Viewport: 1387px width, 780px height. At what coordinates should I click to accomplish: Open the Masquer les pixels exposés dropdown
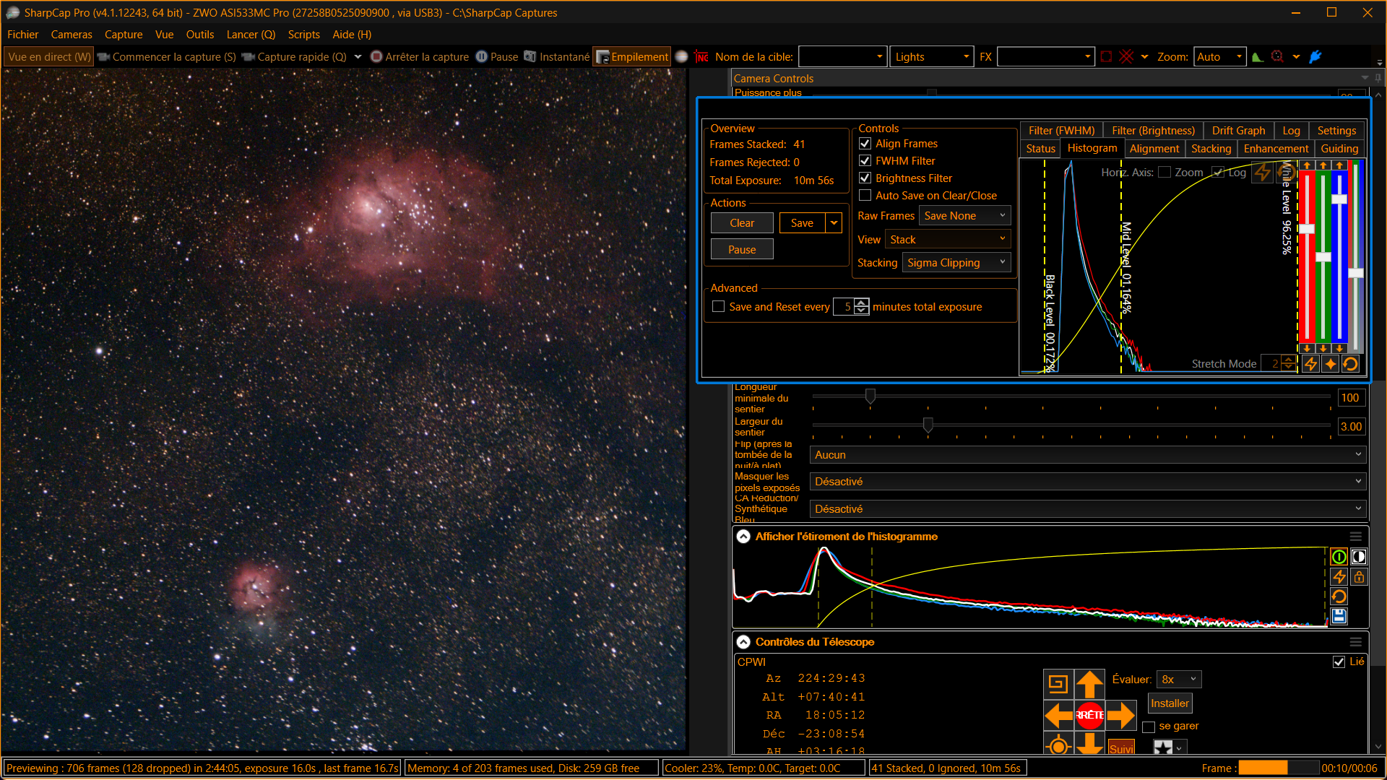1088,482
